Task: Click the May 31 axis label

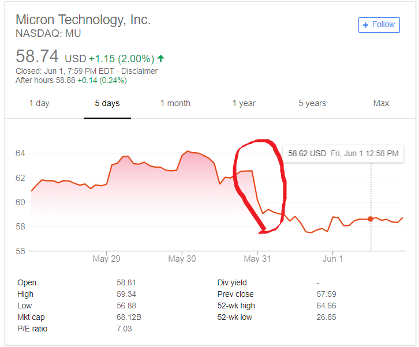Action: [x=257, y=259]
